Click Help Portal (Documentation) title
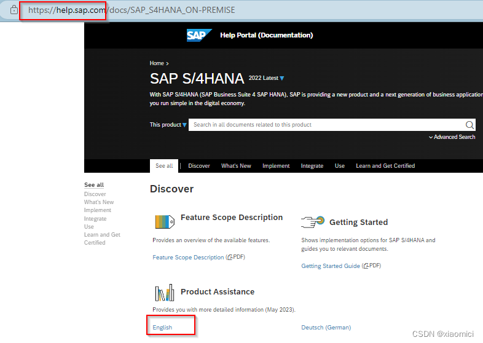Image resolution: width=483 pixels, height=343 pixels. (x=267, y=35)
